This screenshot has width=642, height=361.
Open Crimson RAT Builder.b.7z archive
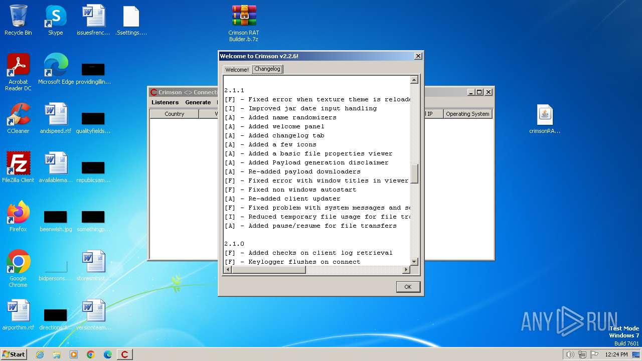click(x=244, y=23)
